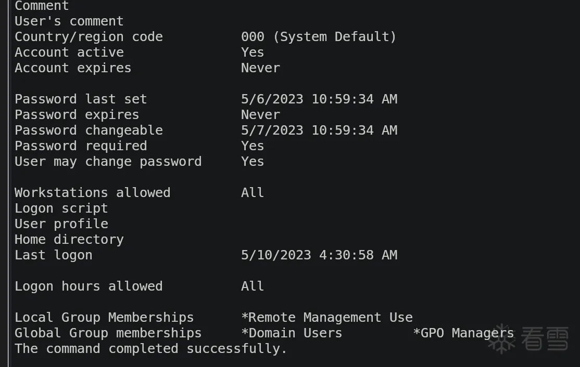This screenshot has width=580, height=367.
Task: Click the "Global Group memberships" label
Action: pyautogui.click(x=108, y=333)
